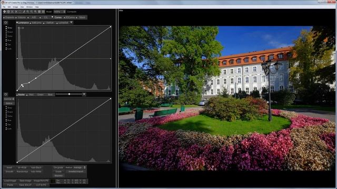
Task: Open the Normal blend mode dropdown
Action: [x=9, y=99]
